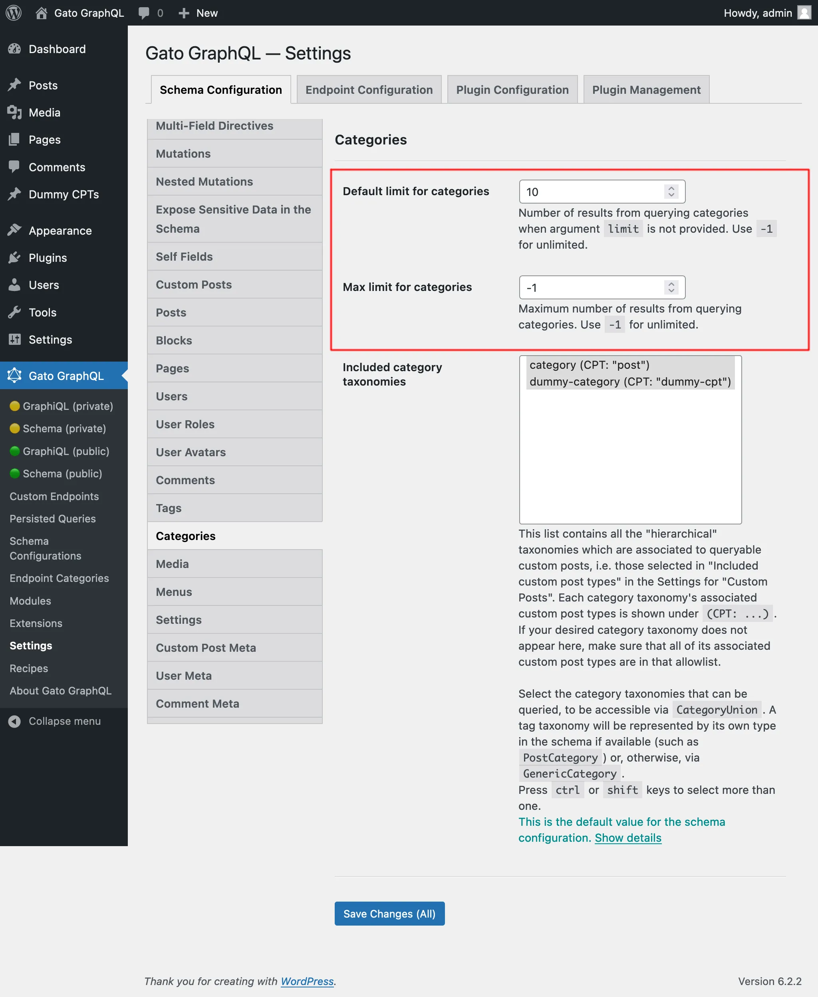818x997 pixels.
Task: Click the Gato GraphQL sidebar icon
Action: [x=14, y=376]
